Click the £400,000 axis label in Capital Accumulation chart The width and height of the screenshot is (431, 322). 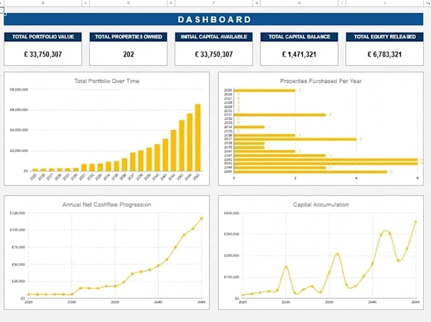[231, 213]
